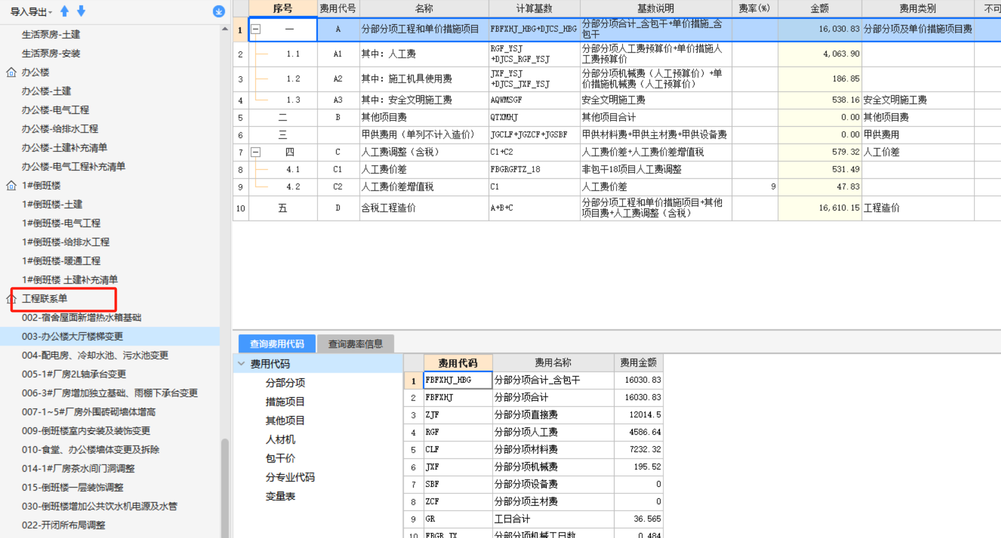Select 包干价 in the fee code tree
1001x538 pixels.
pyautogui.click(x=280, y=458)
